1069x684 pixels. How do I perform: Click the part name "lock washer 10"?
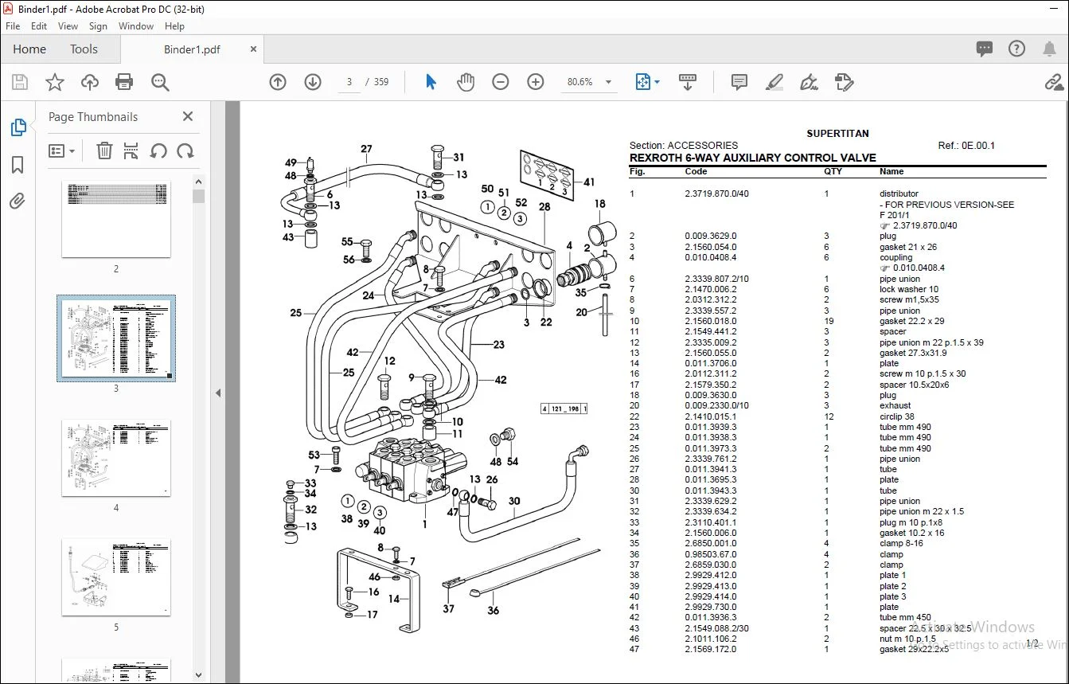[909, 289]
